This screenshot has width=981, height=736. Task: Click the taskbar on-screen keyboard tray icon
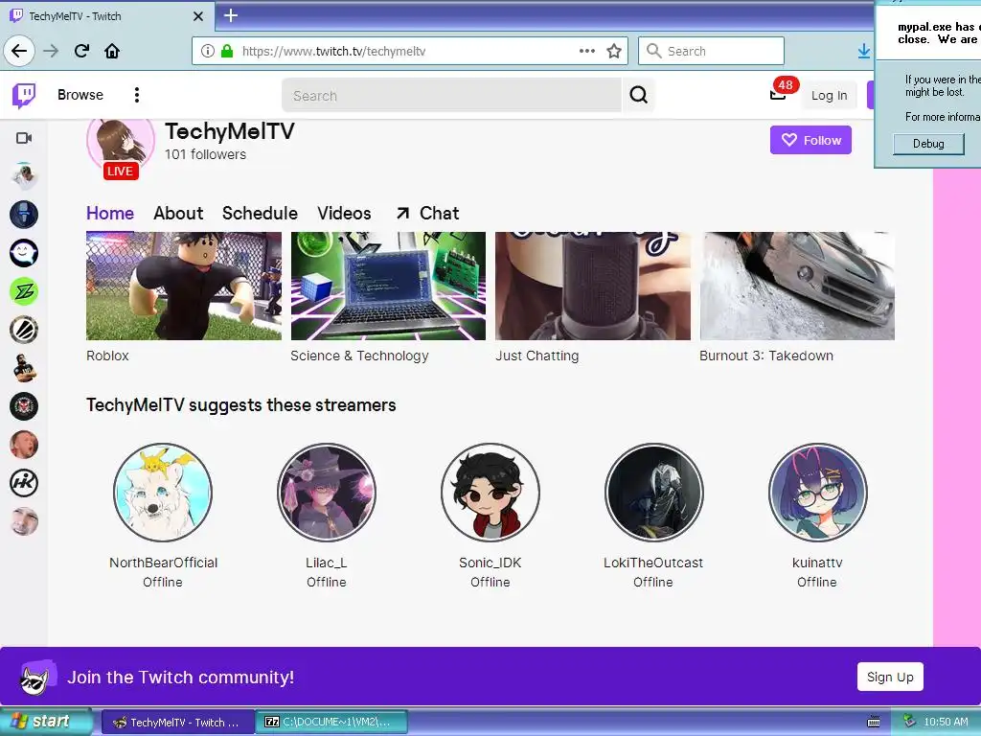point(874,723)
